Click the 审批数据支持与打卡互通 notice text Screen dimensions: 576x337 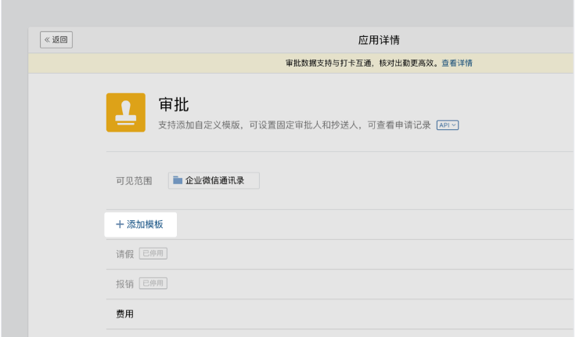coord(362,63)
